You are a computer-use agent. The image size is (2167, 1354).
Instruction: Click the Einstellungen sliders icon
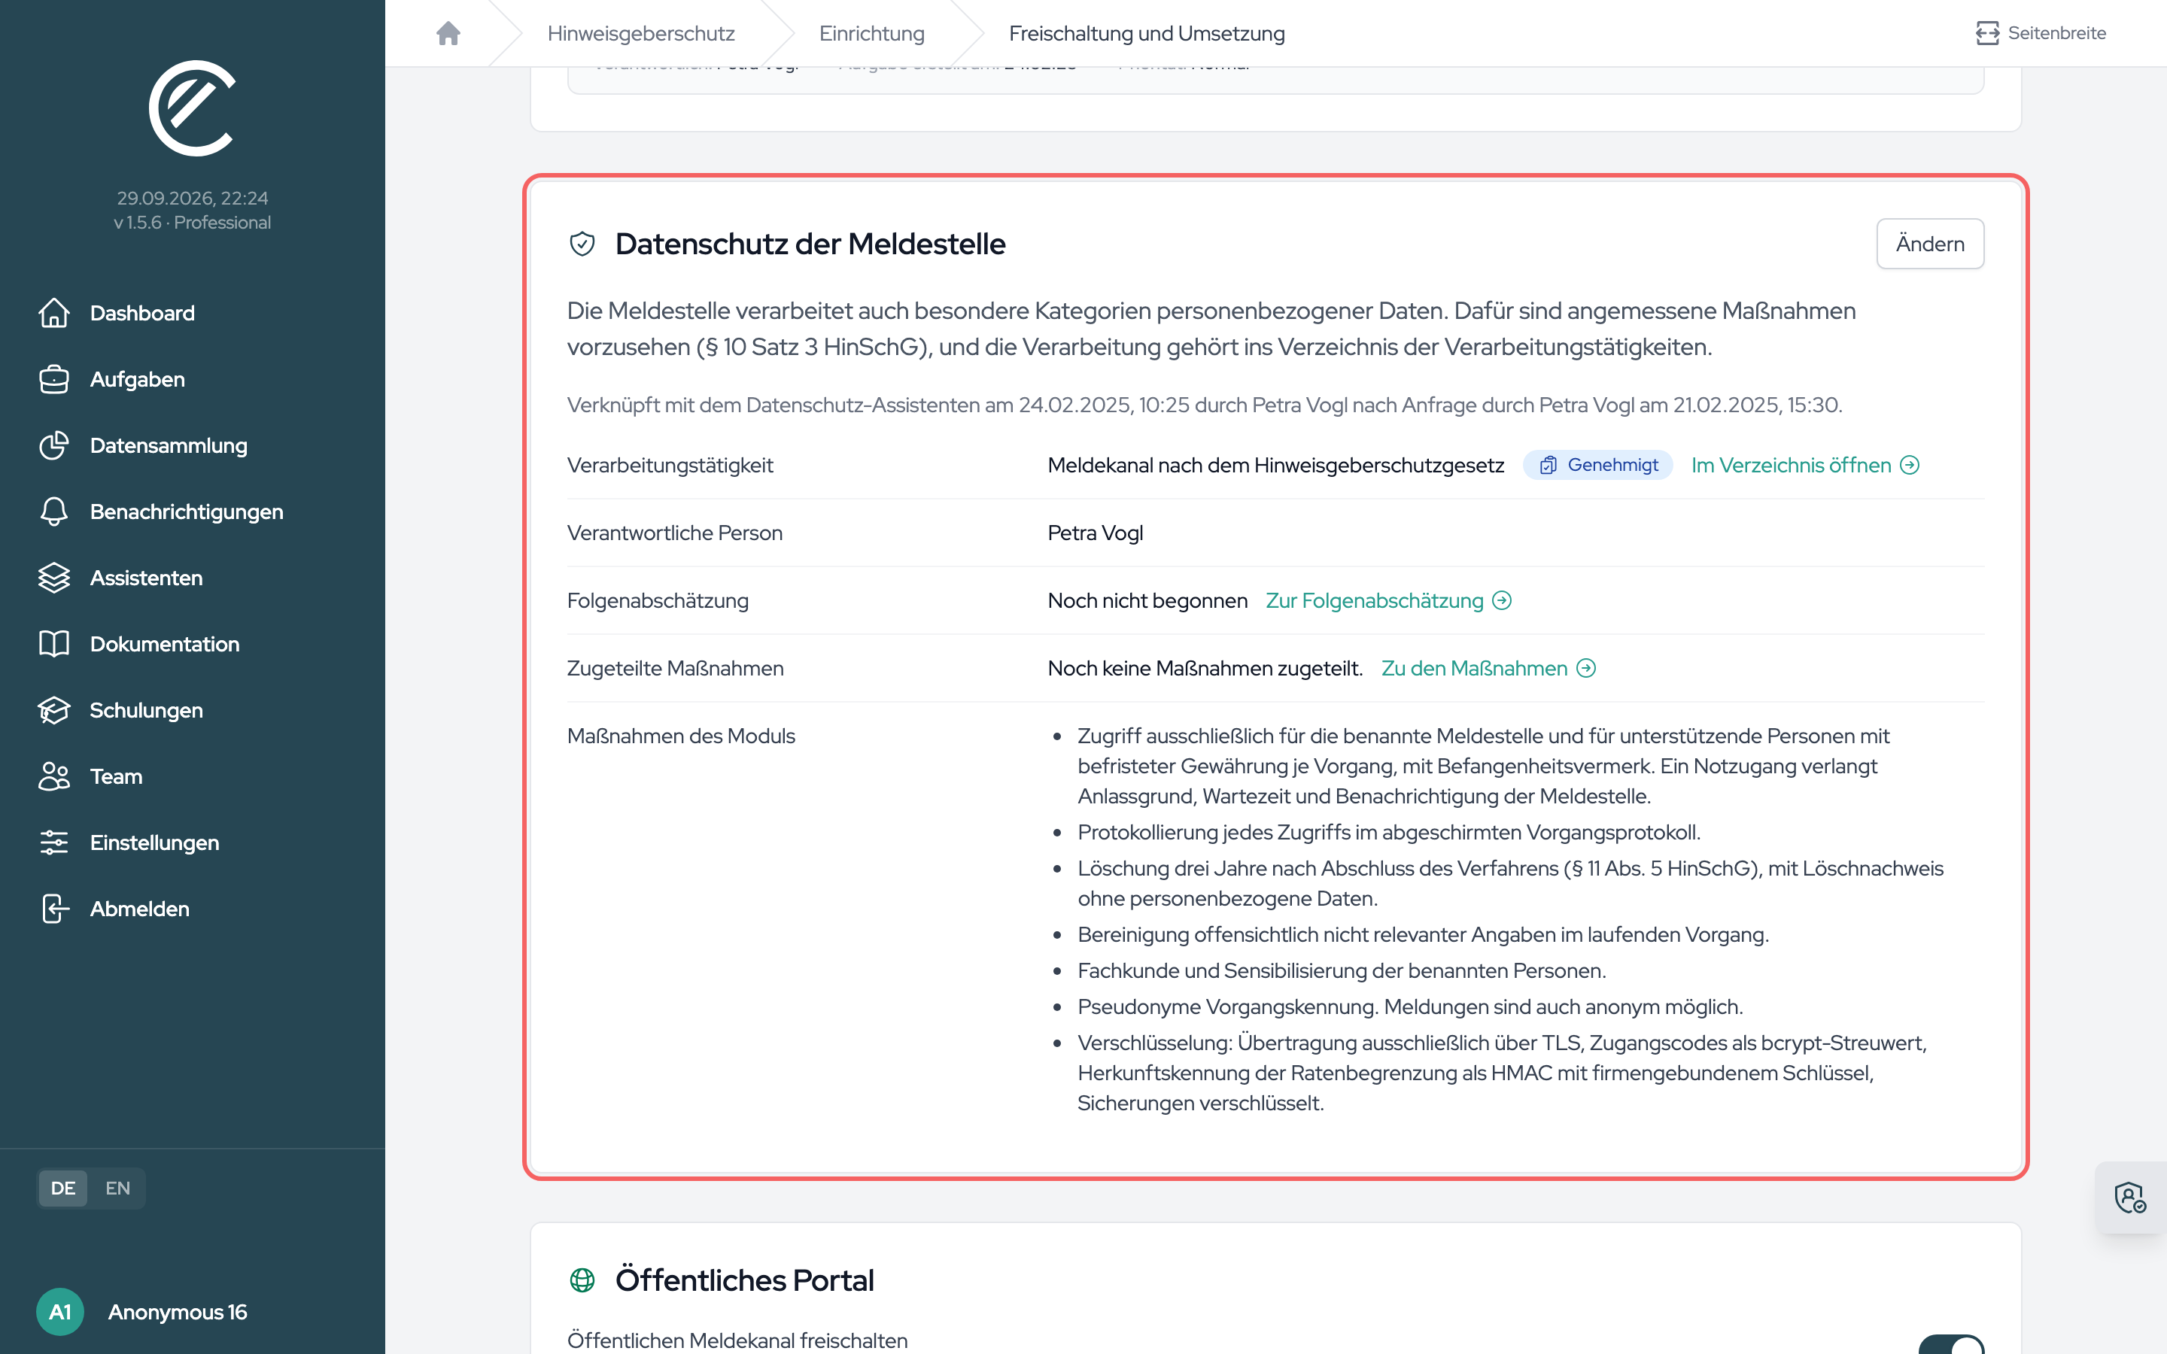(53, 842)
